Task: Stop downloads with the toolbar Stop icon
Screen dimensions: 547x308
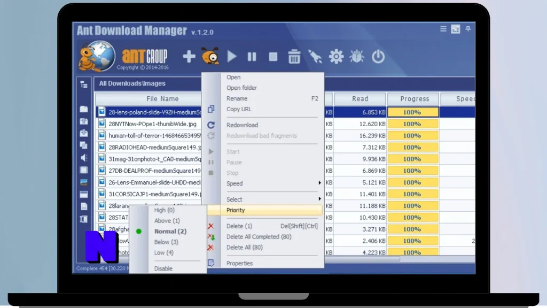Action: pyautogui.click(x=273, y=57)
